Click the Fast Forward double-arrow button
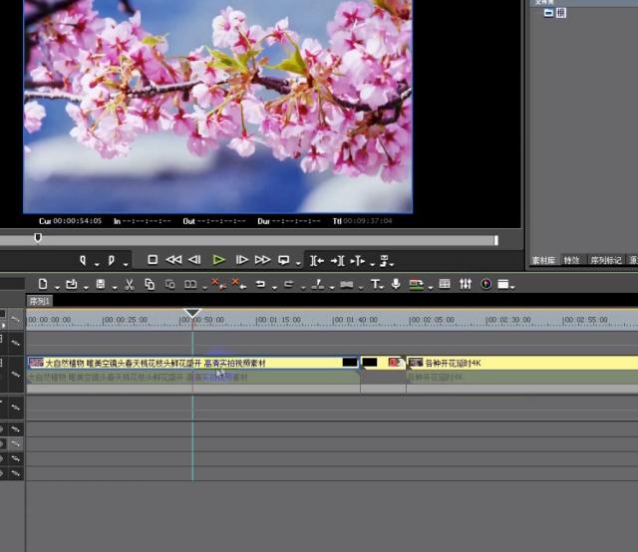The image size is (638, 552). pyautogui.click(x=262, y=259)
